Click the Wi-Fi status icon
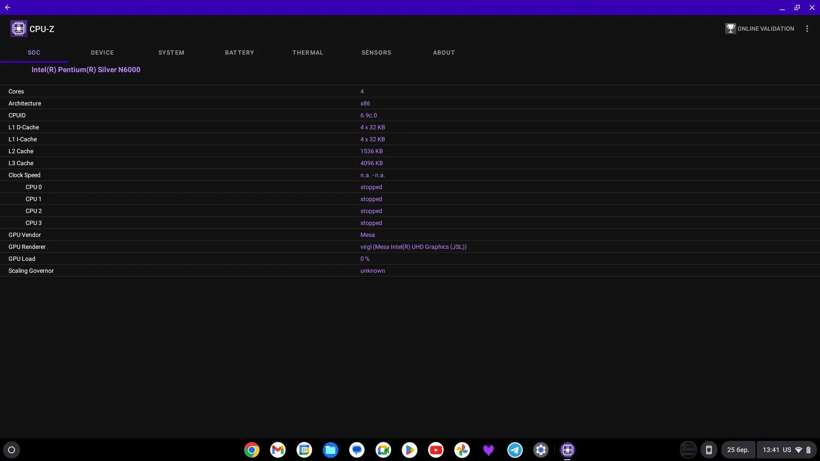 799,450
